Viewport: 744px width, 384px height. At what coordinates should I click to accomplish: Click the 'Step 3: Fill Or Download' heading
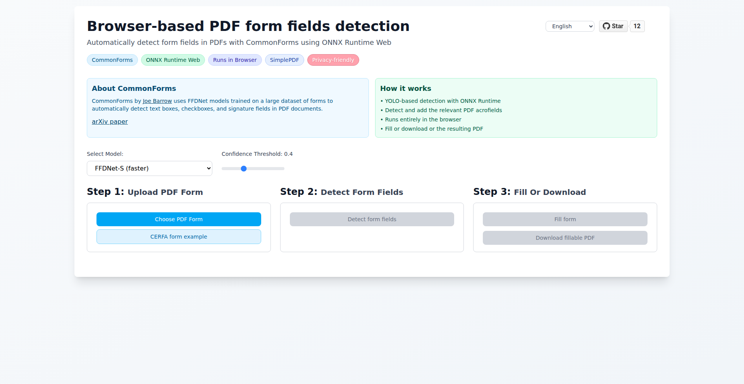coord(529,192)
